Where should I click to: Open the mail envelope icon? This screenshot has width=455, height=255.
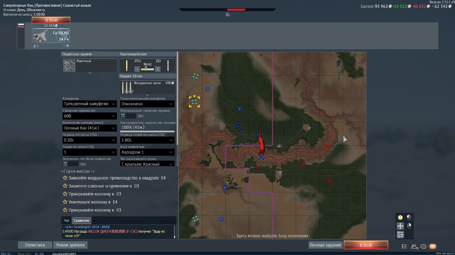tap(433, 246)
